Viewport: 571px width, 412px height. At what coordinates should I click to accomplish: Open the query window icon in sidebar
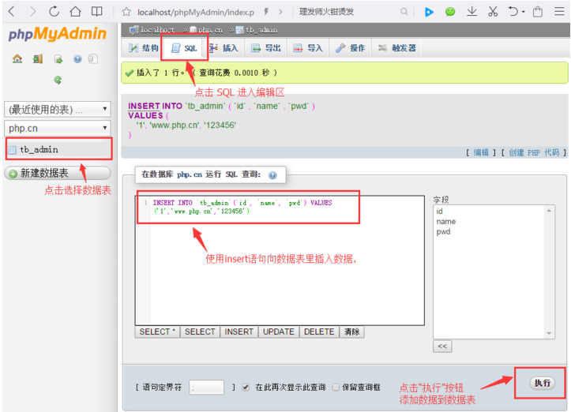pos(58,59)
